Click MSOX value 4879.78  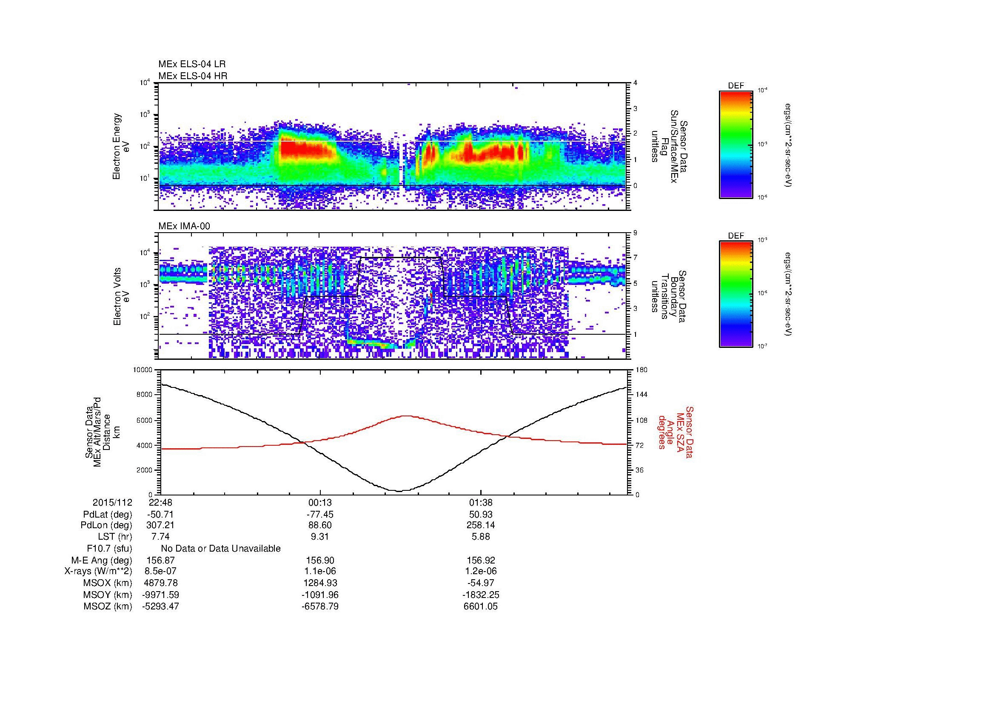[160, 583]
